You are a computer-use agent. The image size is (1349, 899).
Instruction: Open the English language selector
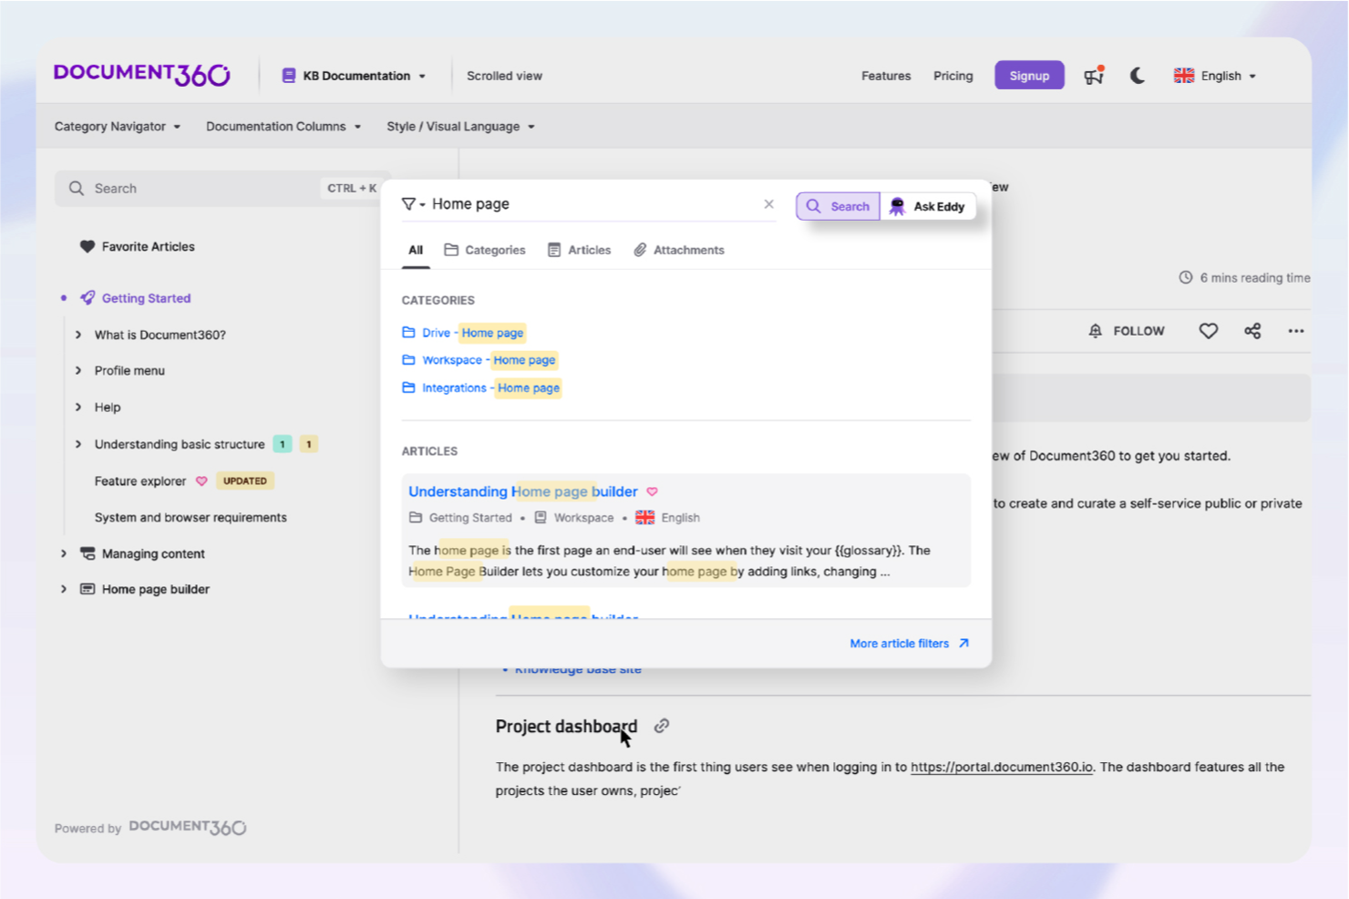tap(1214, 76)
